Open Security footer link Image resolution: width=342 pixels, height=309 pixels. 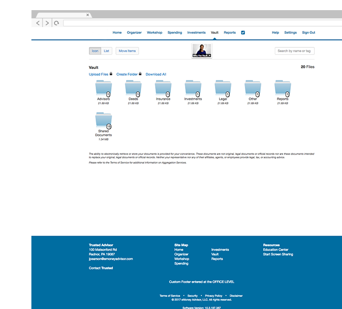click(192, 295)
